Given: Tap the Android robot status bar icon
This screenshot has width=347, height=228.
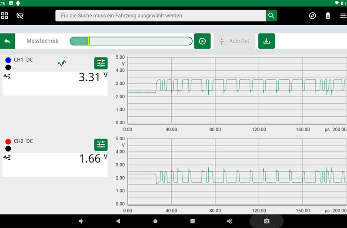Looking at the screenshot, I should click(18, 3).
